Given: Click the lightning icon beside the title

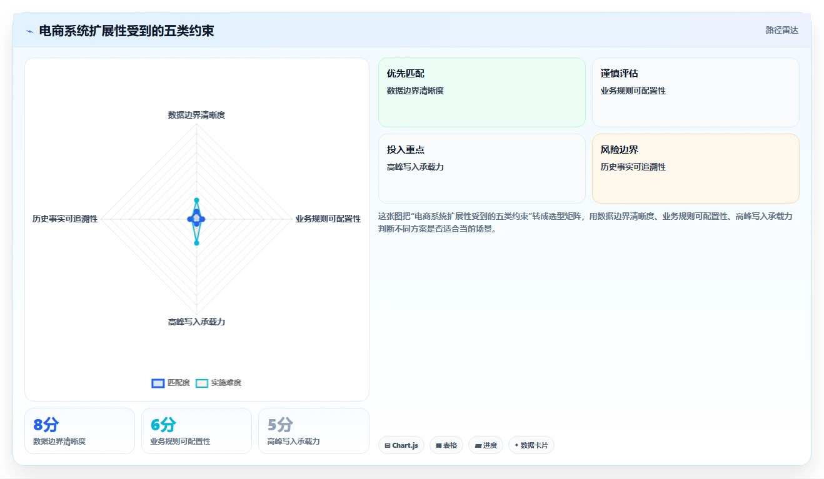Looking at the screenshot, I should [x=30, y=31].
